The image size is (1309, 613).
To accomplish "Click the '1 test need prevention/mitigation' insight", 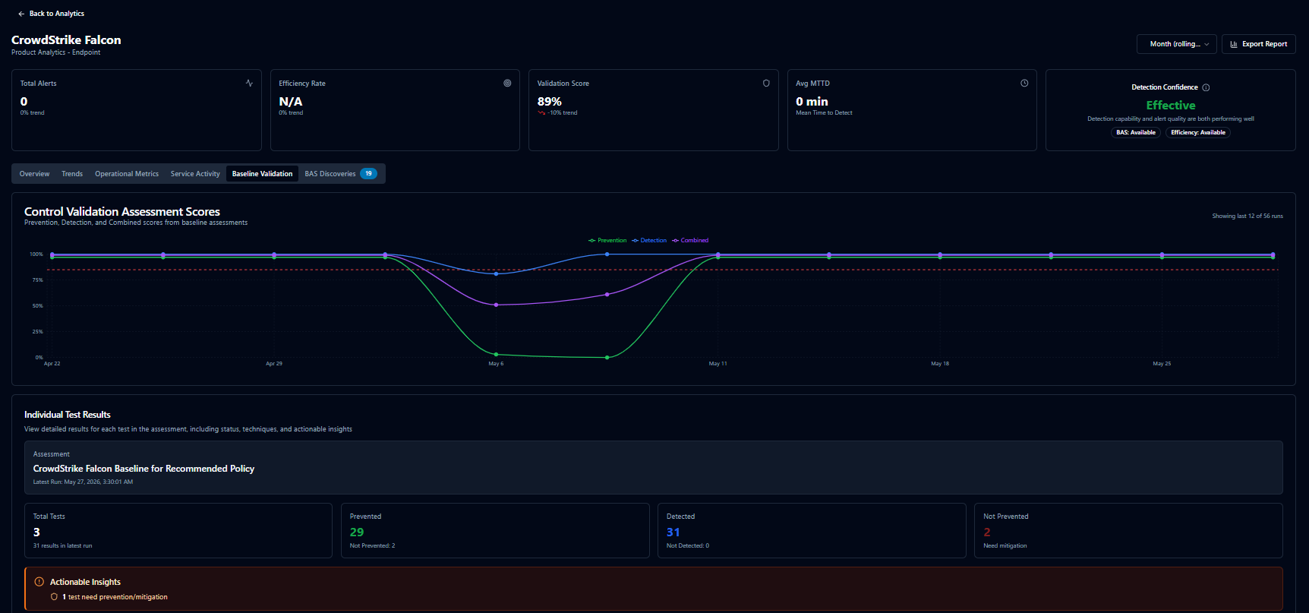I will click(115, 597).
